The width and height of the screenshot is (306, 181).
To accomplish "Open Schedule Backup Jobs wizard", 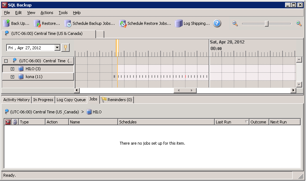I will pyautogui.click(x=89, y=23).
